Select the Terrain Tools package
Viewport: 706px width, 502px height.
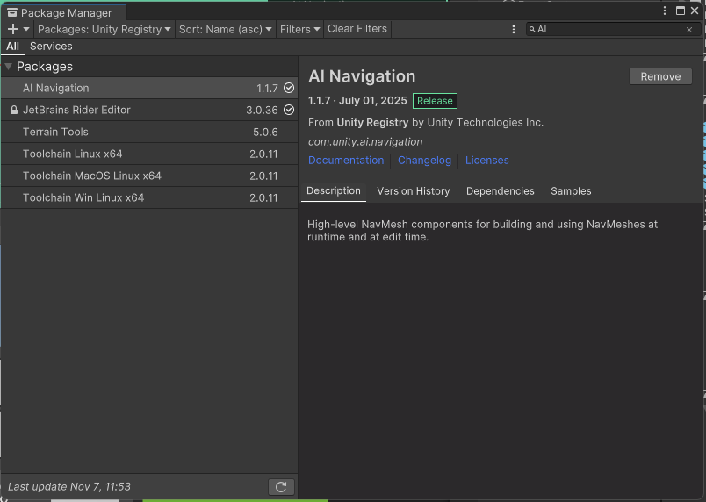149,133
